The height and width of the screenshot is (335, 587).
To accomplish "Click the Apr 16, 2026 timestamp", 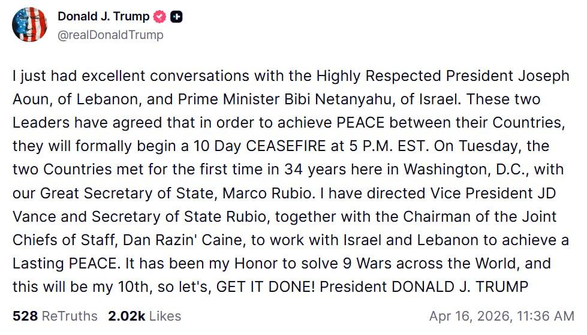I will (x=501, y=315).
